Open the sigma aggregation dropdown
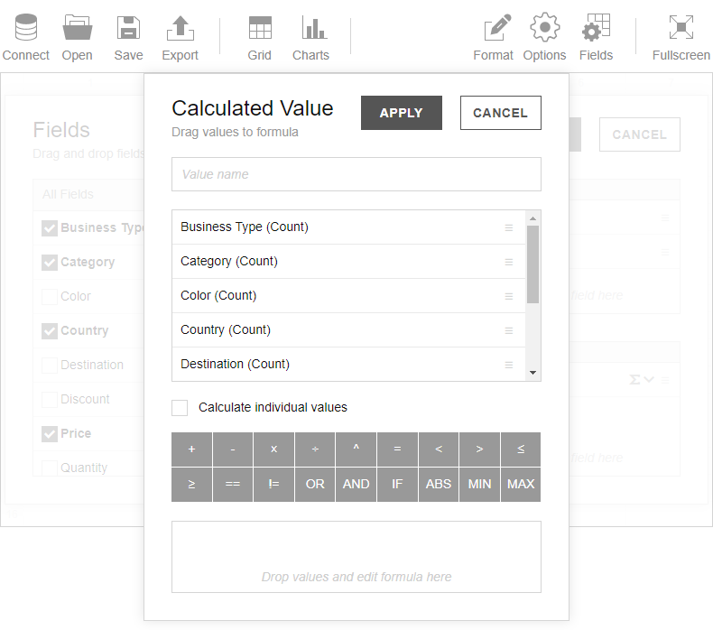This screenshot has height=630, width=713. (641, 380)
